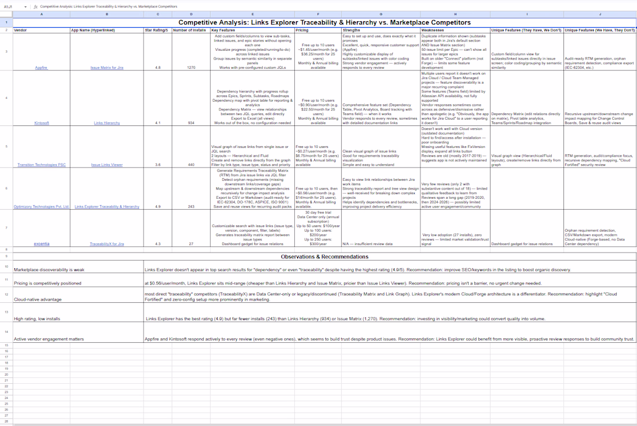Select column E header

pos(252,14)
